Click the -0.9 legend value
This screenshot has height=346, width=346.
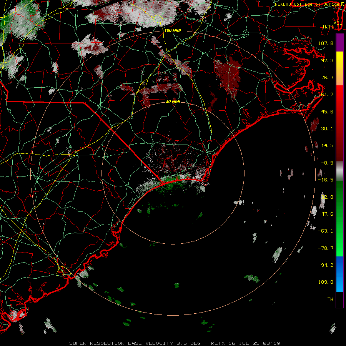(x=327, y=163)
